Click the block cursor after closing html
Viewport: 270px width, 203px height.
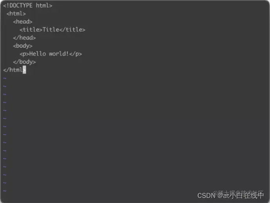pos(24,69)
